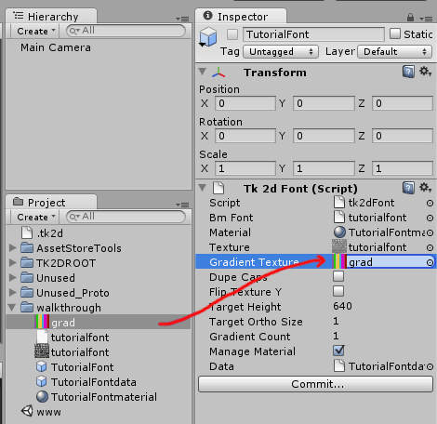Viewport: 437px width, 424px height.
Task: Click the TutorialFont prefab cube icon in Inspector
Action: 208,37
